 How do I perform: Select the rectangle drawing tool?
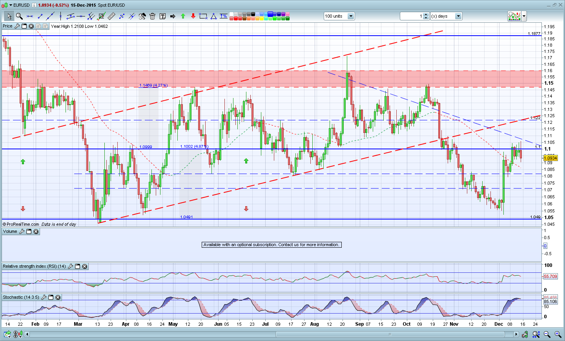(x=203, y=16)
